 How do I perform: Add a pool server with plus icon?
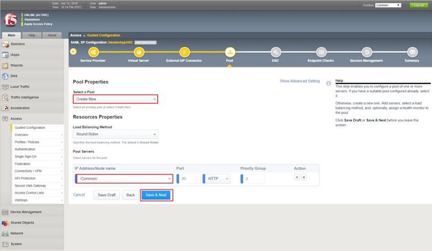tap(297, 178)
